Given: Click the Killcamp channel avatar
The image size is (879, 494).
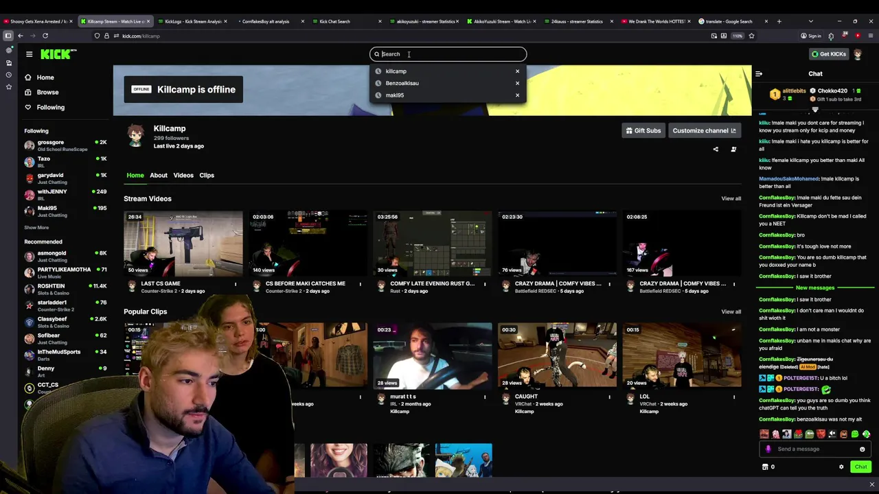Looking at the screenshot, I should click(x=135, y=136).
